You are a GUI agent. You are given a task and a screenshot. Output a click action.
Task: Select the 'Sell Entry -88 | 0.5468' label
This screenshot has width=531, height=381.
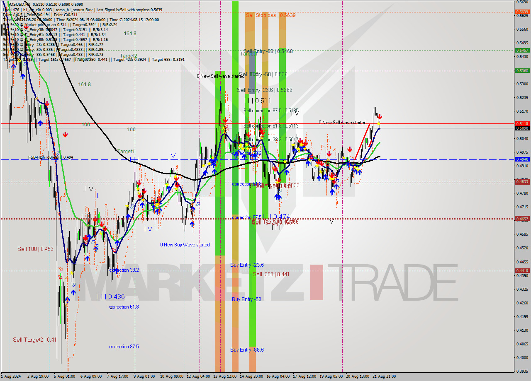point(268,51)
